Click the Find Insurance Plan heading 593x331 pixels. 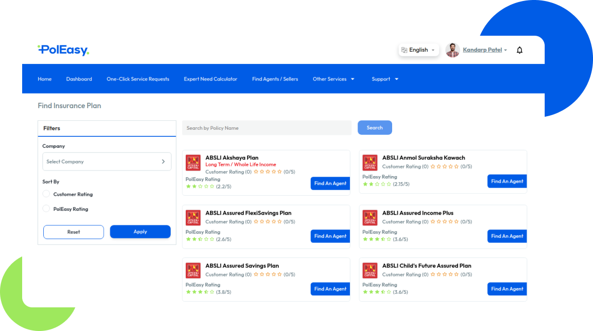[69, 106]
